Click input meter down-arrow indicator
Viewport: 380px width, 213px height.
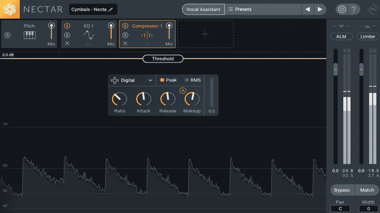click(x=341, y=26)
